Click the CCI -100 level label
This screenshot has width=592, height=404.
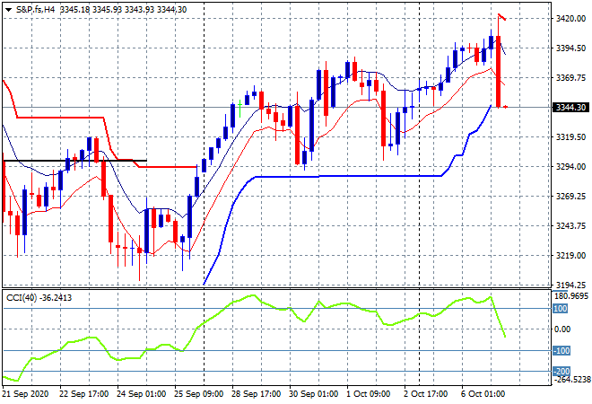(562, 351)
